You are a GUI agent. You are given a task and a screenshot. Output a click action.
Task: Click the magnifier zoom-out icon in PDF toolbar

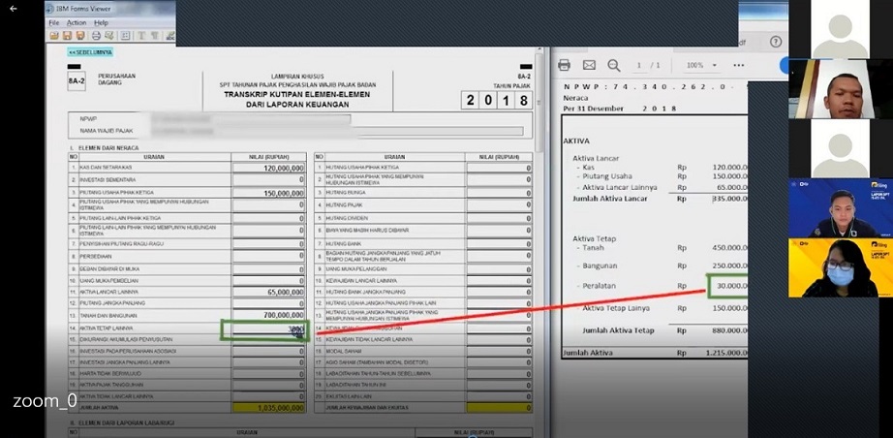tap(613, 65)
